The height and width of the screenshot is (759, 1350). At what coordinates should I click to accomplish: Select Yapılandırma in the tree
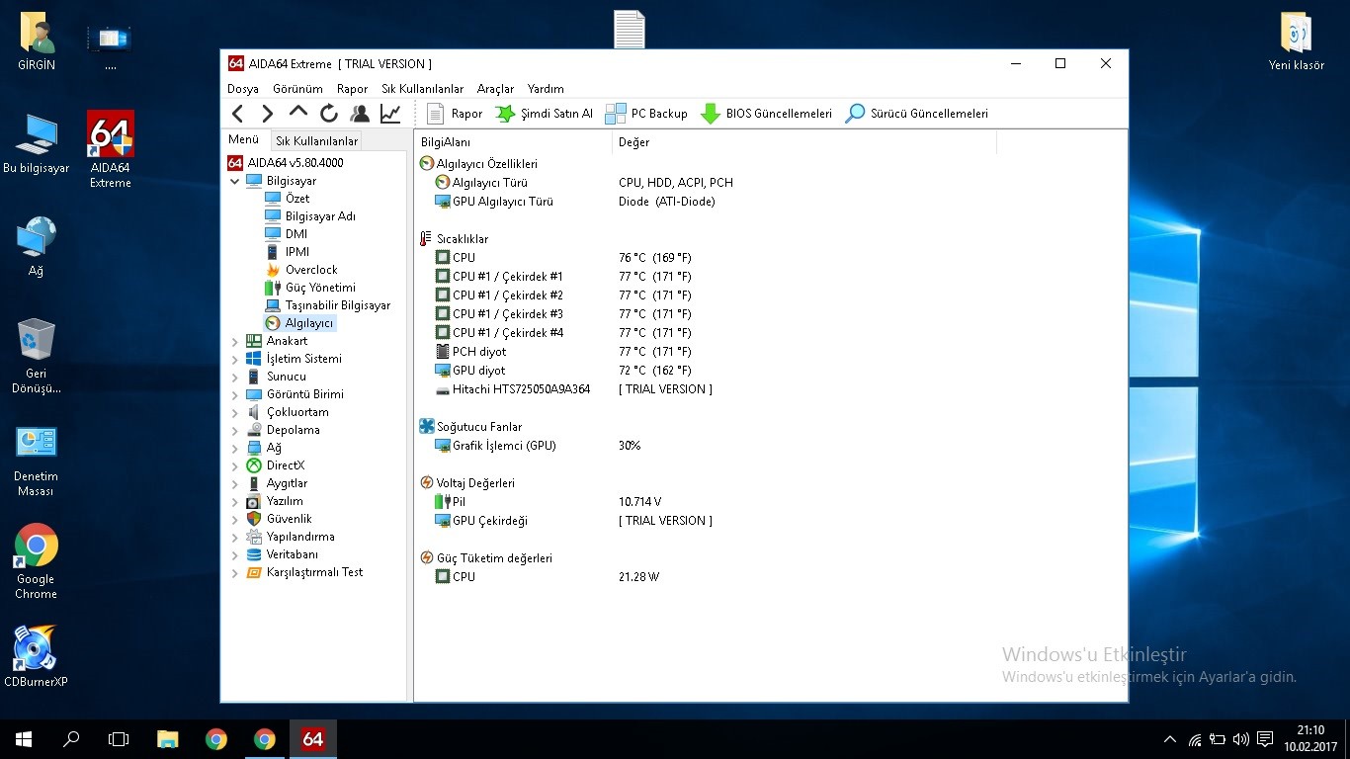(291, 537)
